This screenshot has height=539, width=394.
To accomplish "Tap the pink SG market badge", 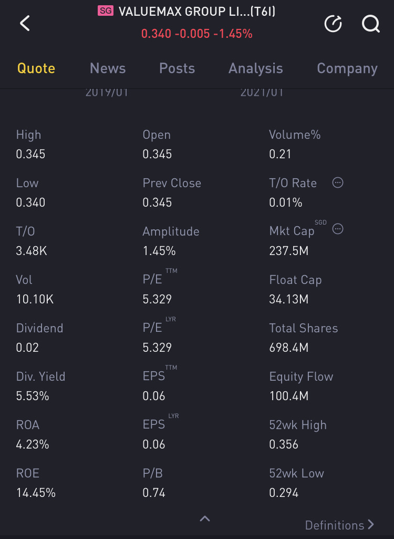I will pos(106,11).
